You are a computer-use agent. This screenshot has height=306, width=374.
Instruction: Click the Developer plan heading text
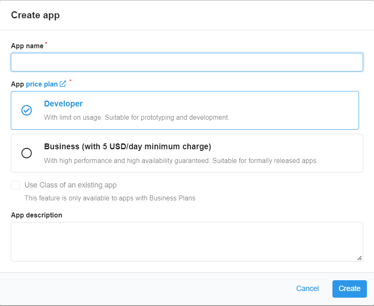click(63, 104)
